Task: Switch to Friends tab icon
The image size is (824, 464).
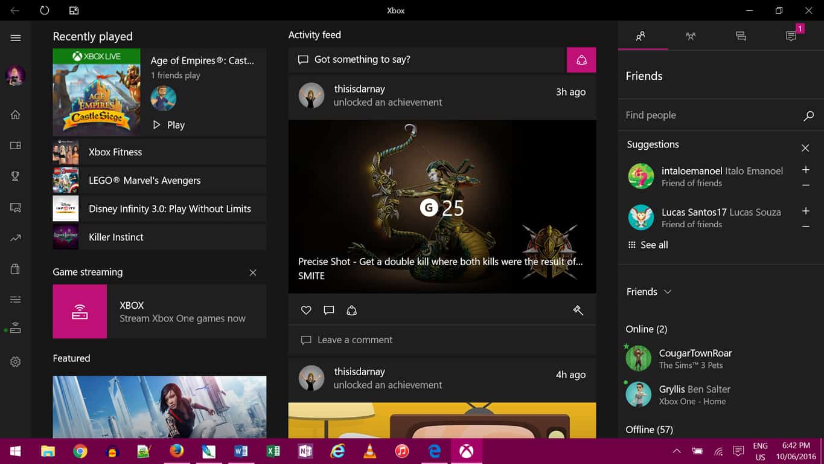Action: pyautogui.click(x=640, y=36)
